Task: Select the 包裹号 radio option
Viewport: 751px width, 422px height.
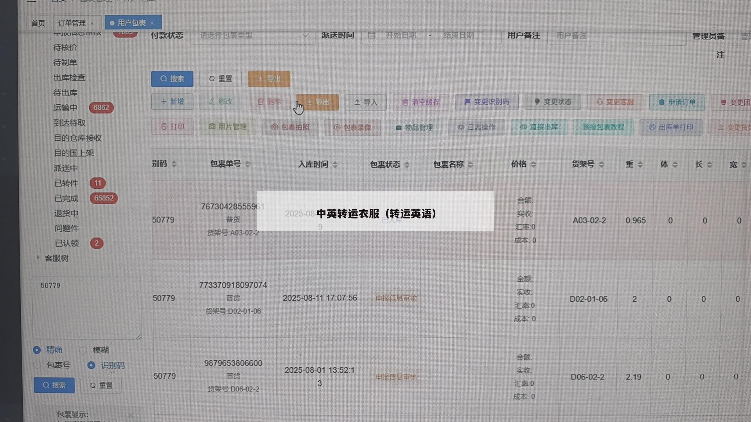Action: coord(37,365)
